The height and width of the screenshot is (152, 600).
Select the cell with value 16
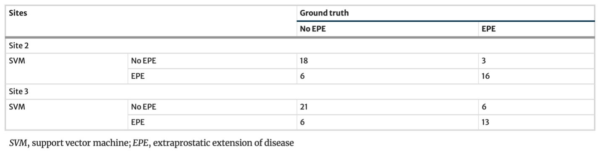537,76
